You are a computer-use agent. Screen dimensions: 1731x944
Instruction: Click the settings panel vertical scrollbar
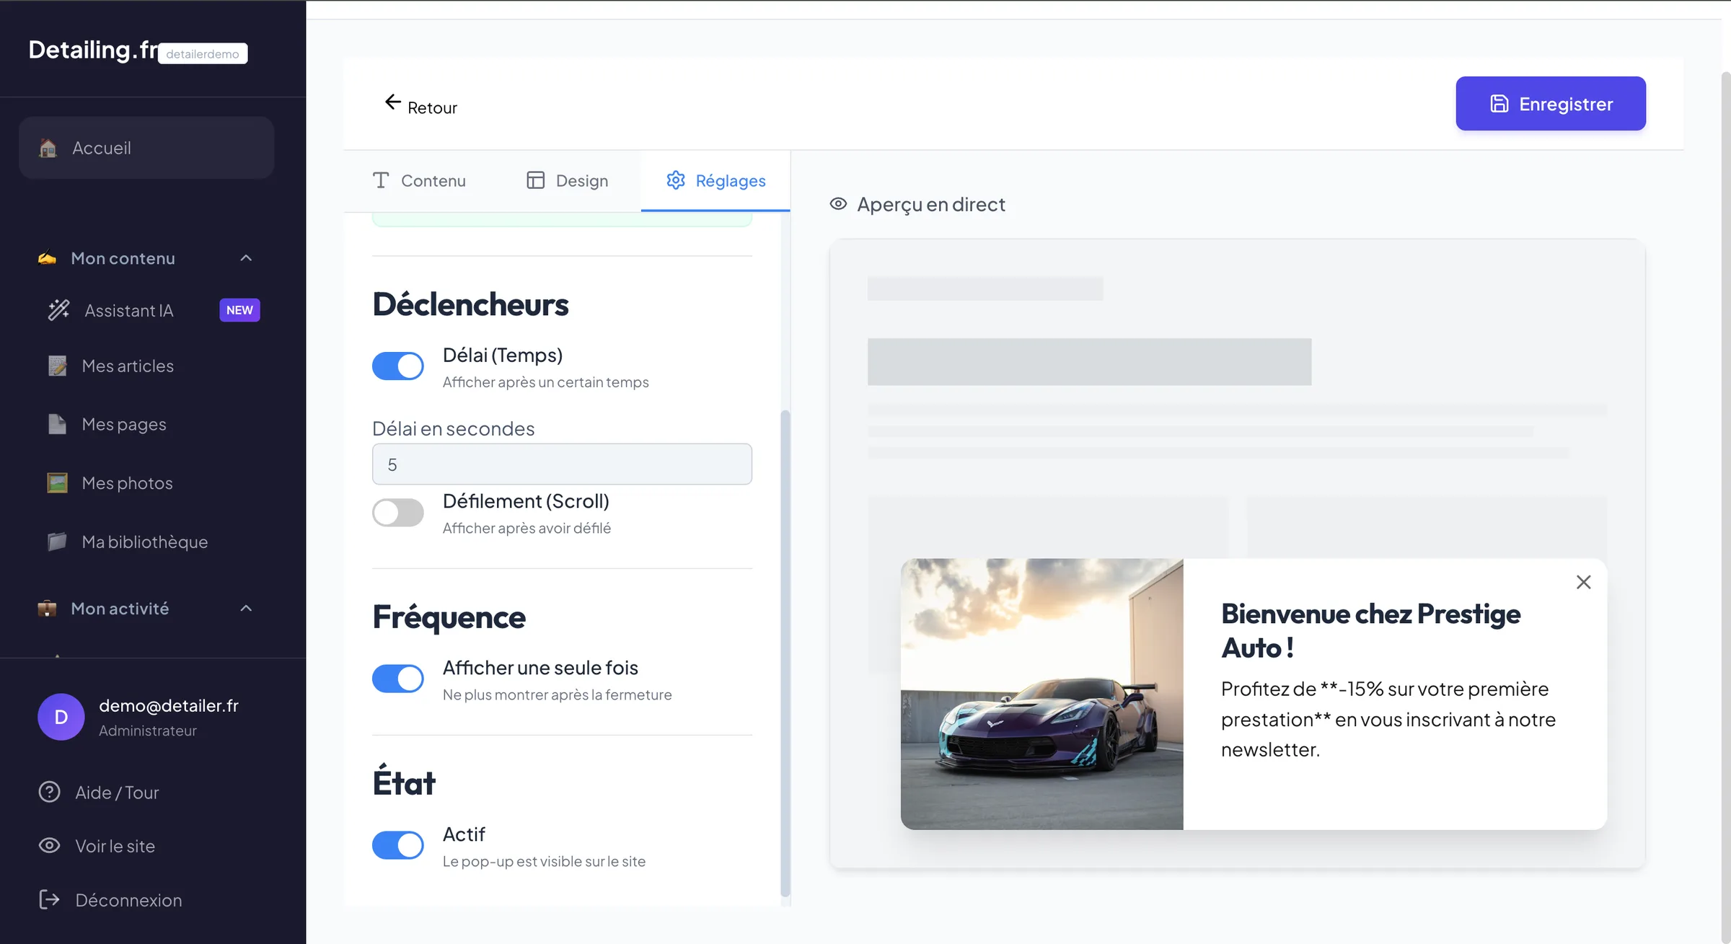tap(785, 653)
